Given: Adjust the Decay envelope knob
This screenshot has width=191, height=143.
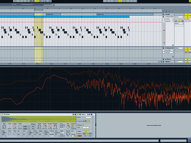Looking at the screenshot, I should [44, 126].
